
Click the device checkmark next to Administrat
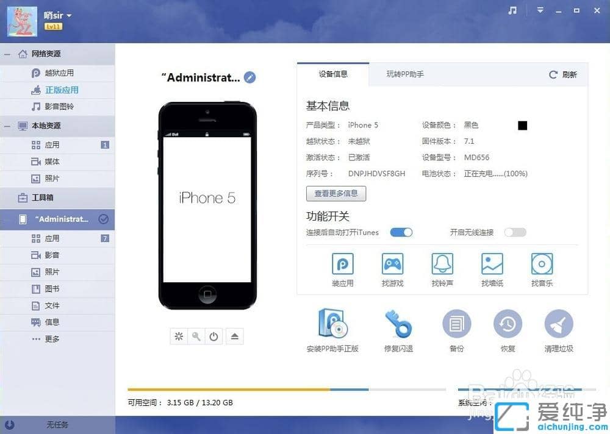[104, 219]
